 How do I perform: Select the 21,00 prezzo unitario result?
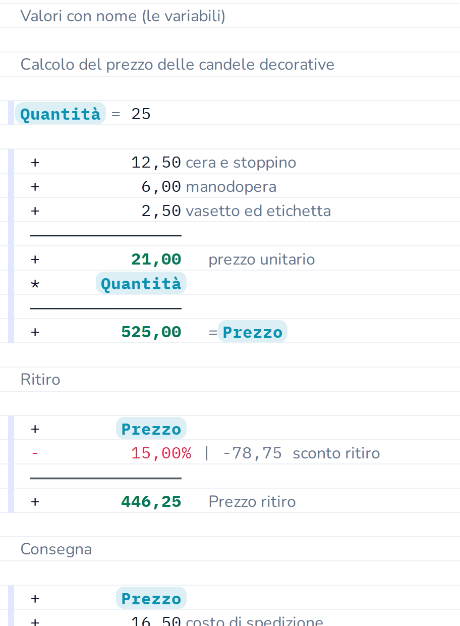[156, 259]
